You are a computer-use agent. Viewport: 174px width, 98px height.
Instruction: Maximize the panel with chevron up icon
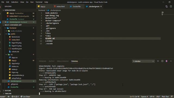click(171, 61)
